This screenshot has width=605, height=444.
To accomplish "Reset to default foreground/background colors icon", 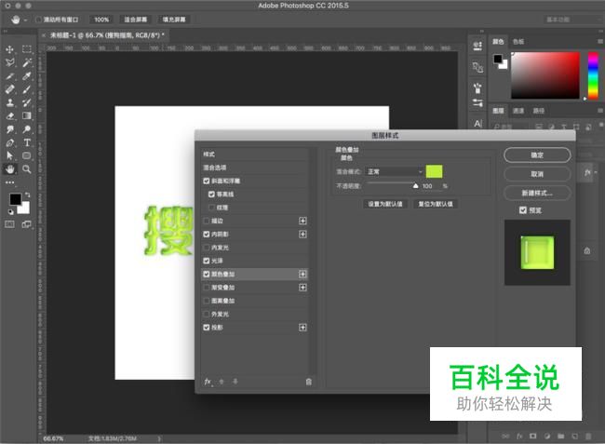I will 10,212.
